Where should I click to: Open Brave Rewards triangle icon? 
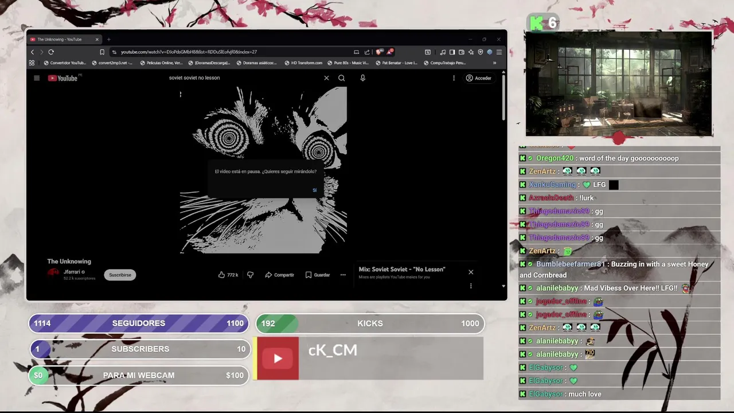click(390, 52)
